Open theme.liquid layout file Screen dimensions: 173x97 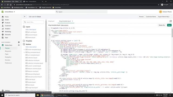[x=31, y=37]
